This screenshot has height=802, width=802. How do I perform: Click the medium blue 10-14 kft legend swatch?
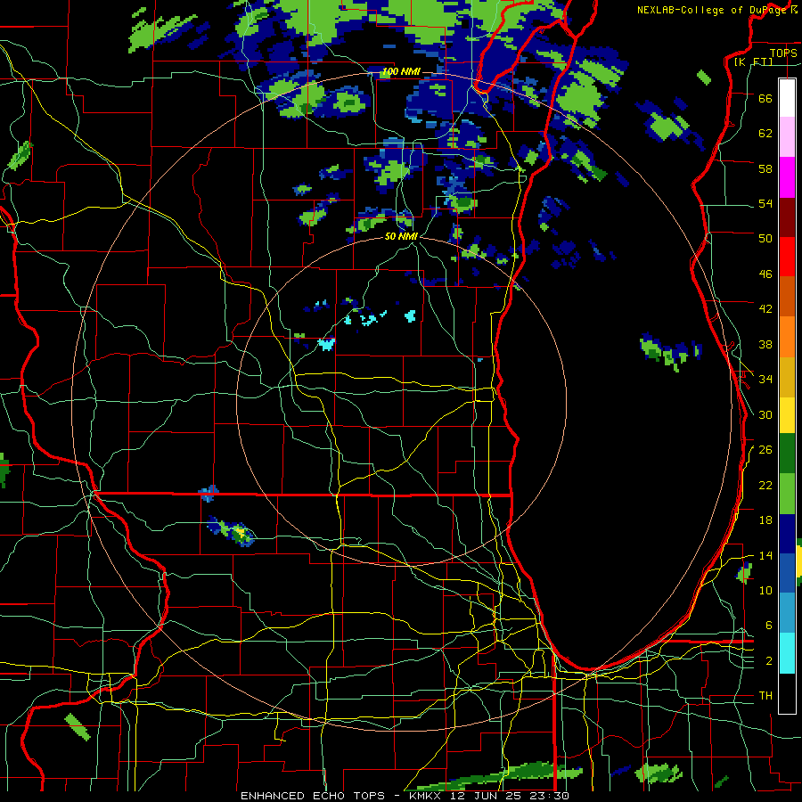(x=787, y=573)
